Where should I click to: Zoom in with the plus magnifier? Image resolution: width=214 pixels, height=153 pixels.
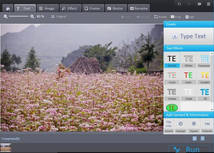point(32,17)
